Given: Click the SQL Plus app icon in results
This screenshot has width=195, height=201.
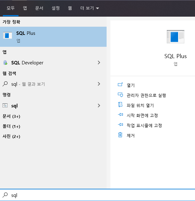Looking at the screenshot, I should 8,35.
